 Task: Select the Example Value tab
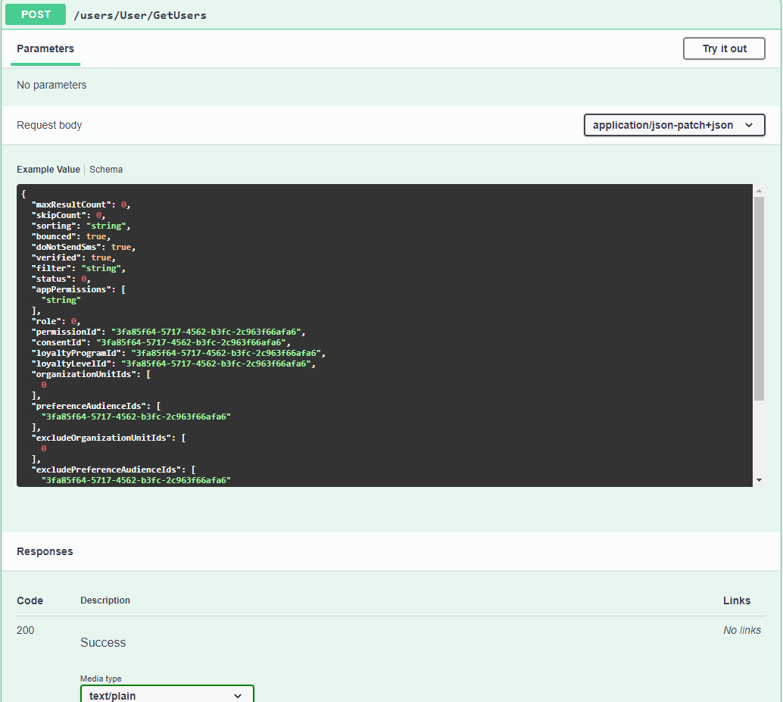(48, 170)
